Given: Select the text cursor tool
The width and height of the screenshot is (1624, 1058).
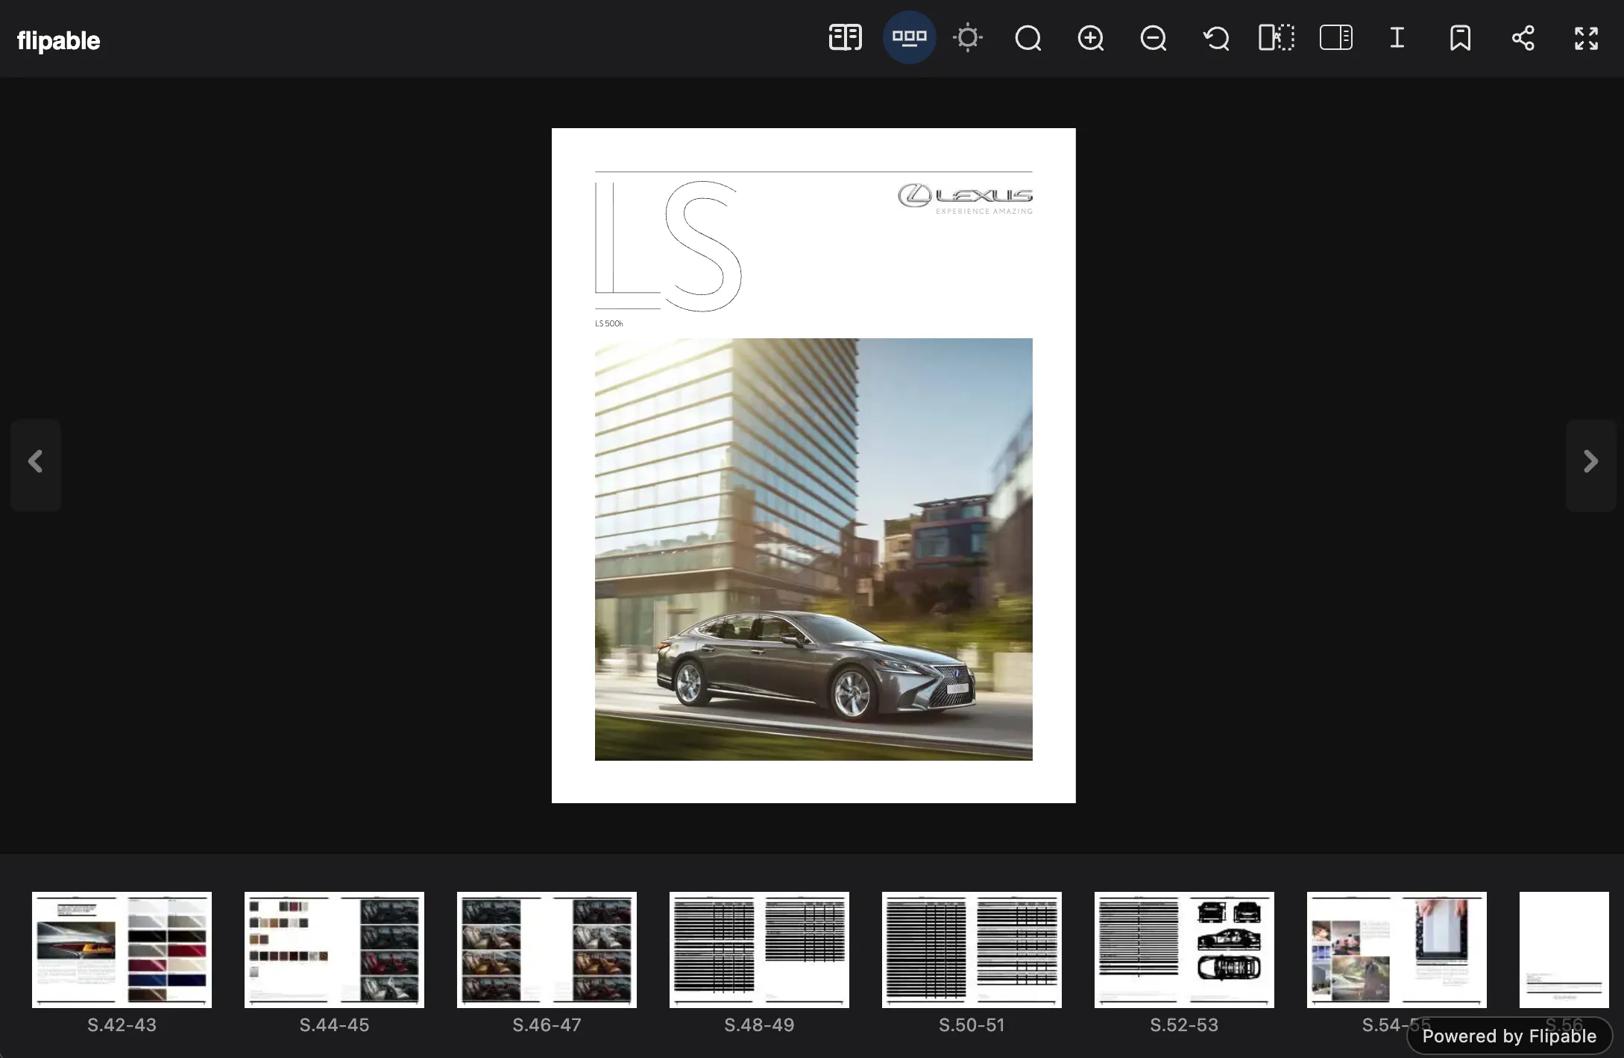Looking at the screenshot, I should click(1397, 37).
